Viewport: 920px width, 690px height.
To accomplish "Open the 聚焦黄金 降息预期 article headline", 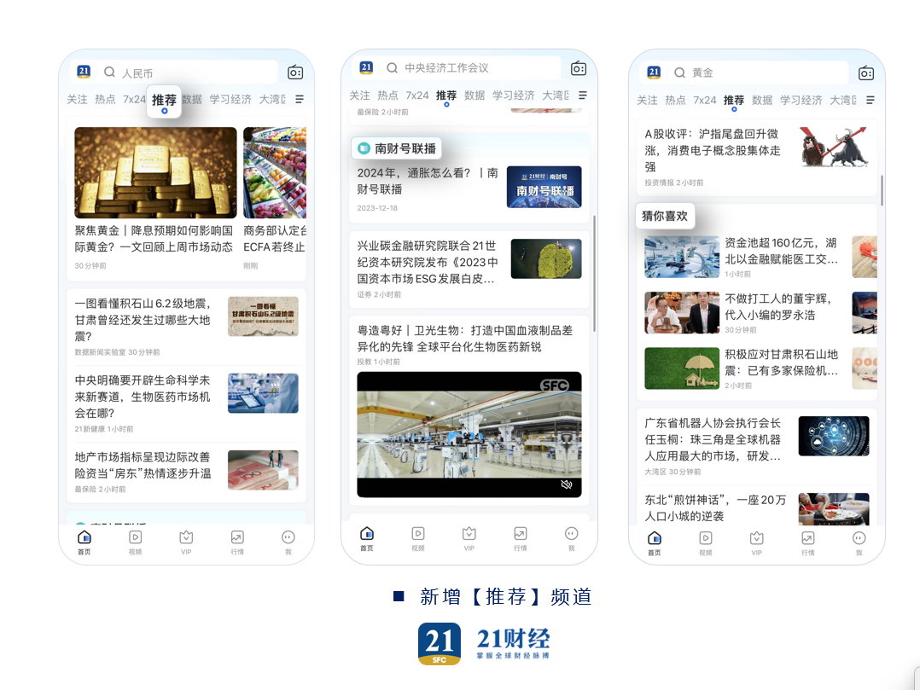I will (x=154, y=239).
